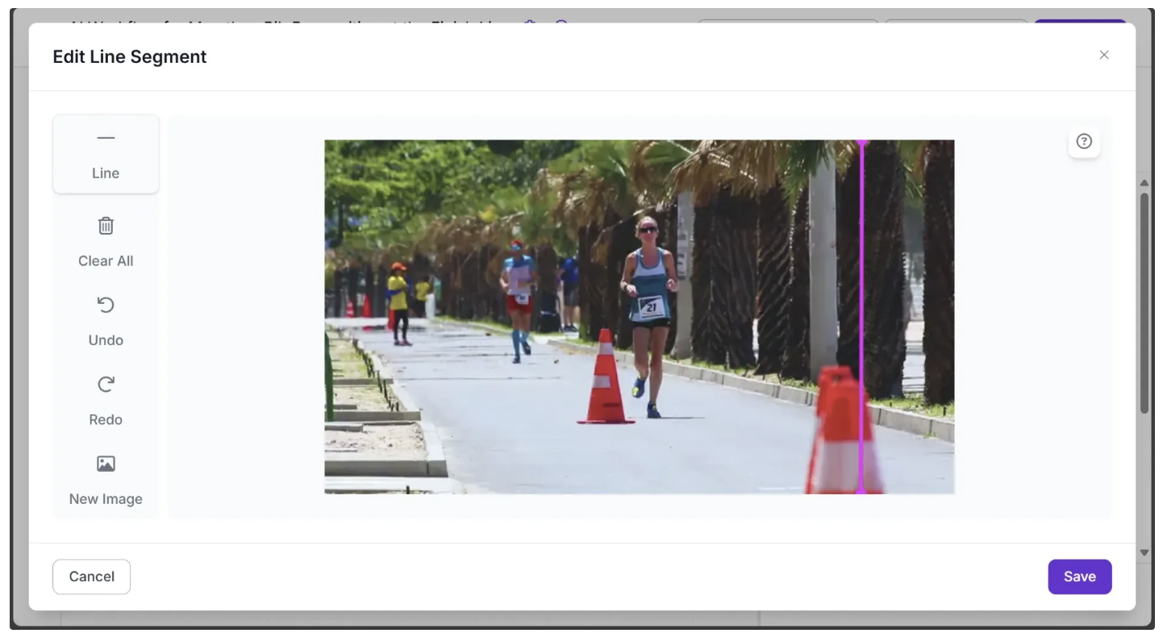Open the help question mark
Viewport: 1163px width, 637px height.
(1084, 142)
